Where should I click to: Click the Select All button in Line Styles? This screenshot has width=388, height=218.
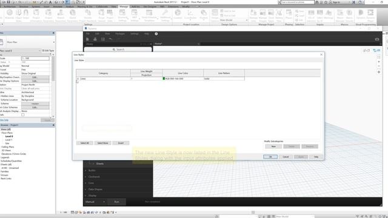pyautogui.click(x=85, y=143)
